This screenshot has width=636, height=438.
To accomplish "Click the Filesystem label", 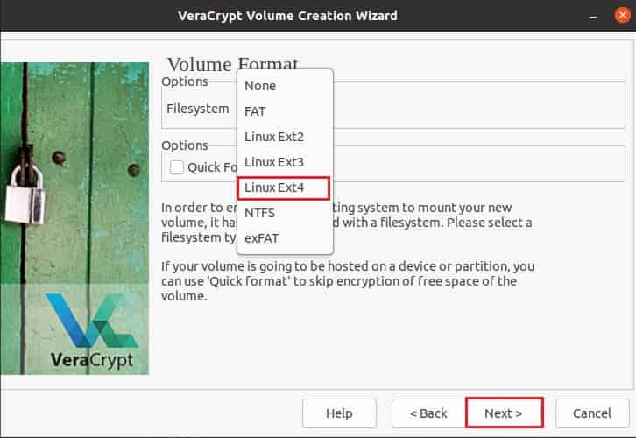I will [197, 109].
